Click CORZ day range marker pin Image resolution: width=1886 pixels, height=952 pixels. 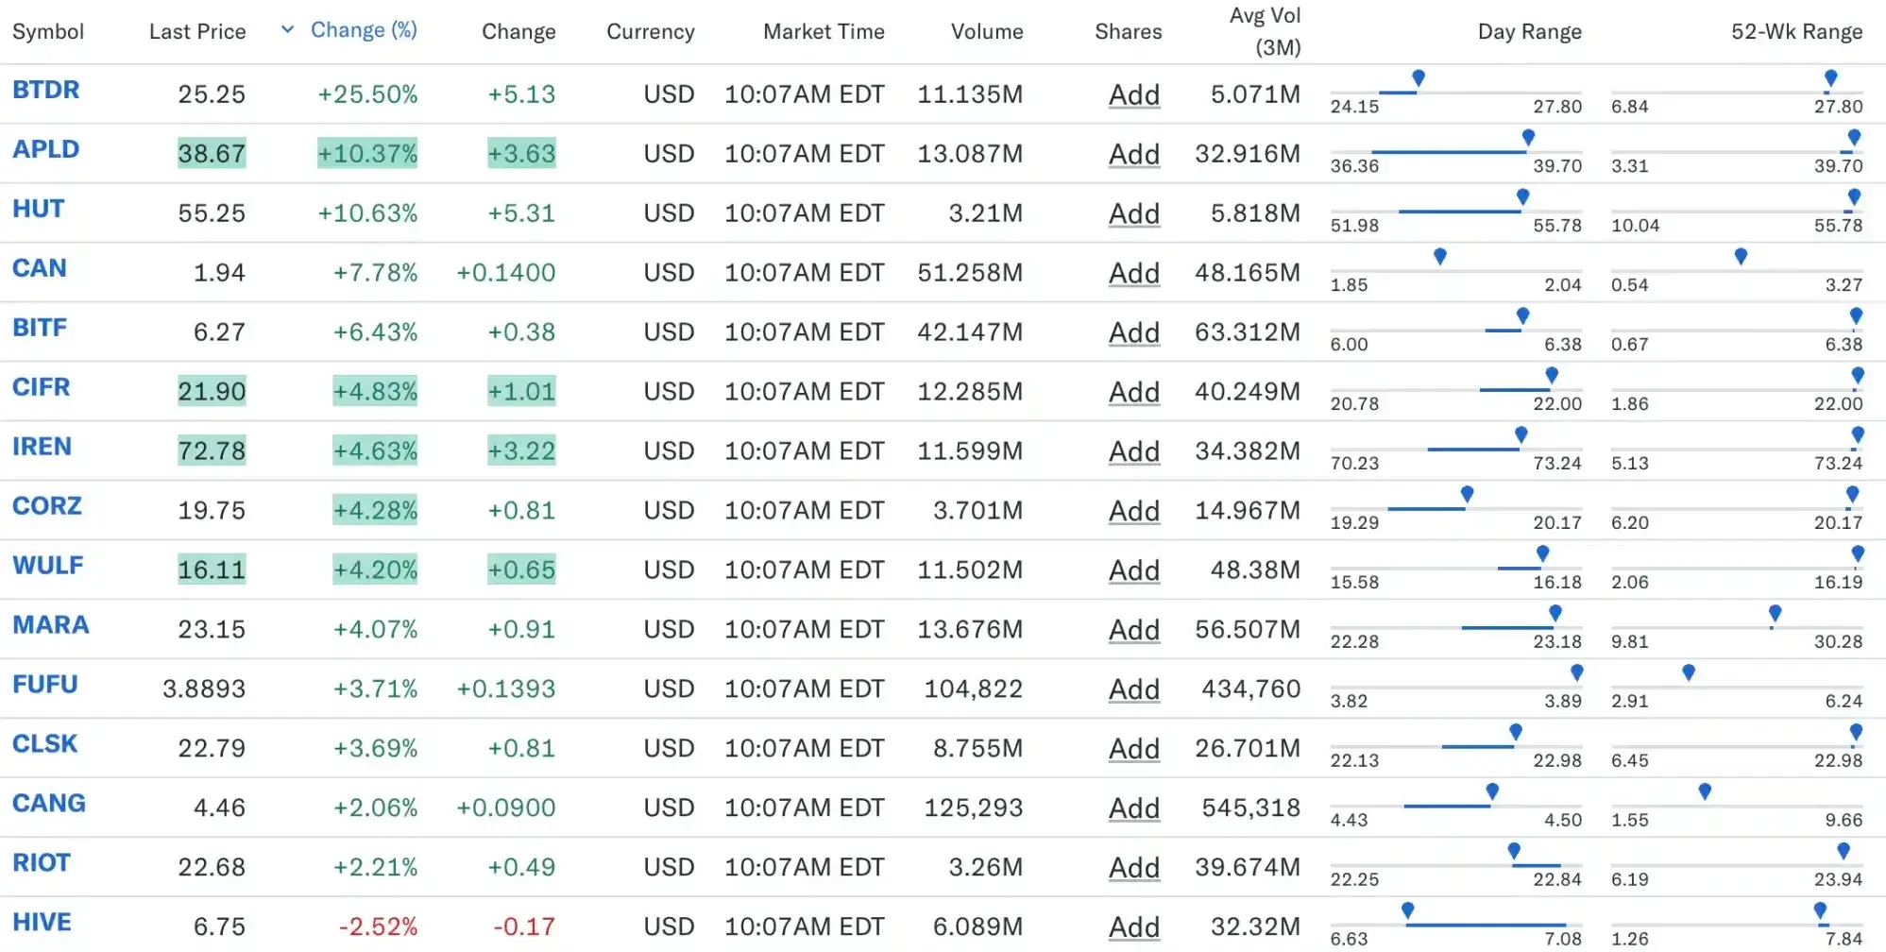point(1467,494)
